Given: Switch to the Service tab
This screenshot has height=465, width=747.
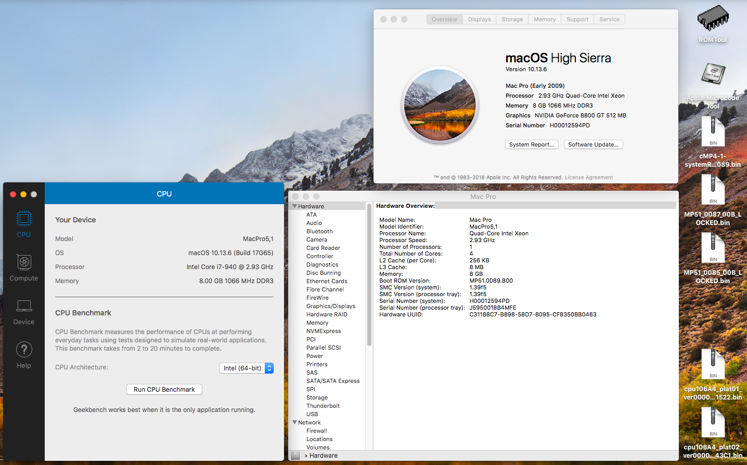Looking at the screenshot, I should point(610,19).
